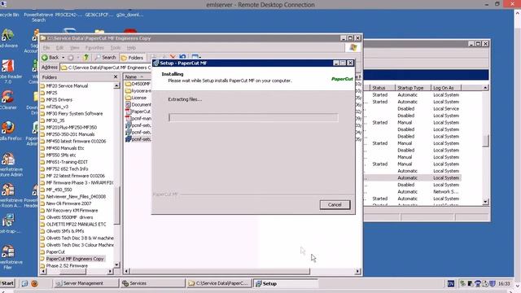Select the MF25 Drivers folder

coord(59,99)
